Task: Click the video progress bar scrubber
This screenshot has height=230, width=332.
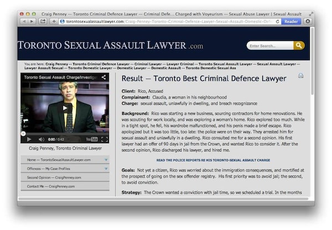Action: click(x=23, y=133)
